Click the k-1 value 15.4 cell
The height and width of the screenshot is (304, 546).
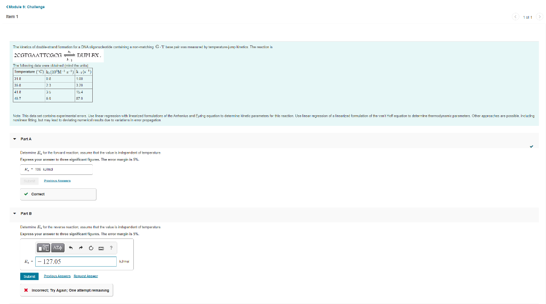click(x=84, y=92)
